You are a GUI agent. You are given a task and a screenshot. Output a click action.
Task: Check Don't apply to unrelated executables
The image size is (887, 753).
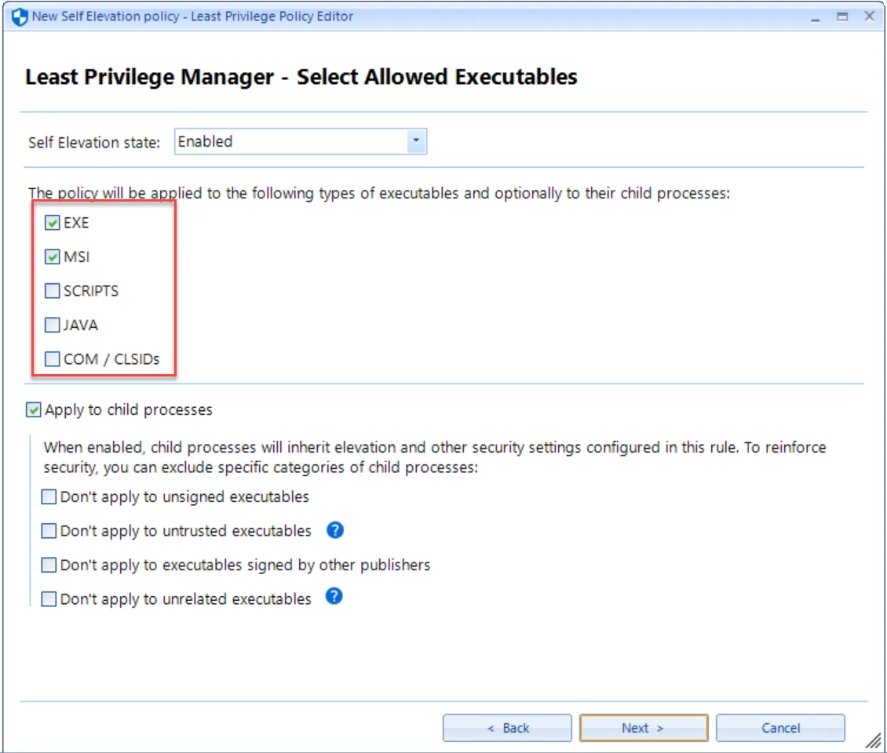pos(49,597)
